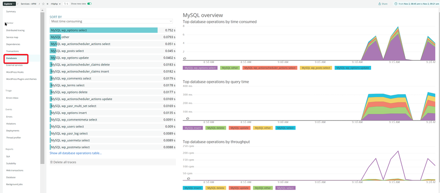Viewport: 440px width, 193px height.
Task: Open WordPress Hooks page
Action: [15, 72]
